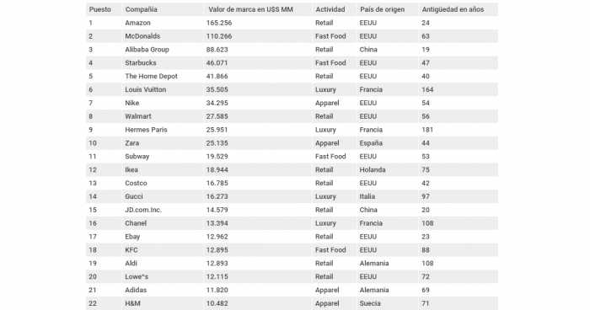
Task: Select the Hermes Paris age value 181
Action: click(427, 130)
